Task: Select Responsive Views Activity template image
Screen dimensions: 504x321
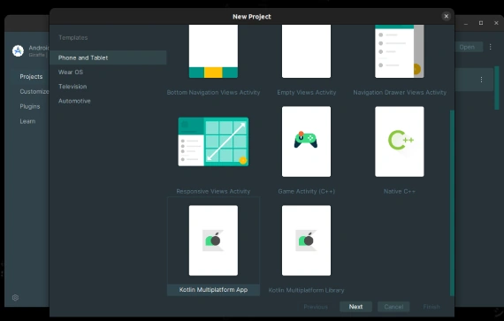Action: [213, 141]
